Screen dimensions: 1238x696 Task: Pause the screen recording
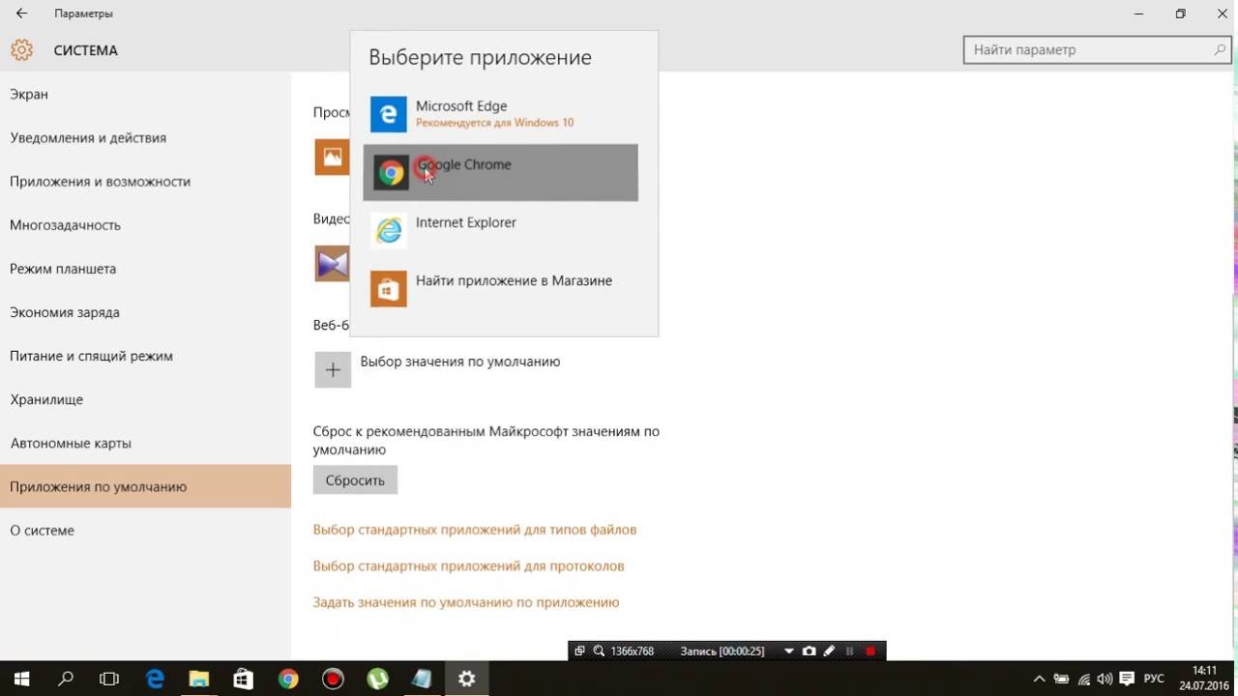pyautogui.click(x=850, y=652)
